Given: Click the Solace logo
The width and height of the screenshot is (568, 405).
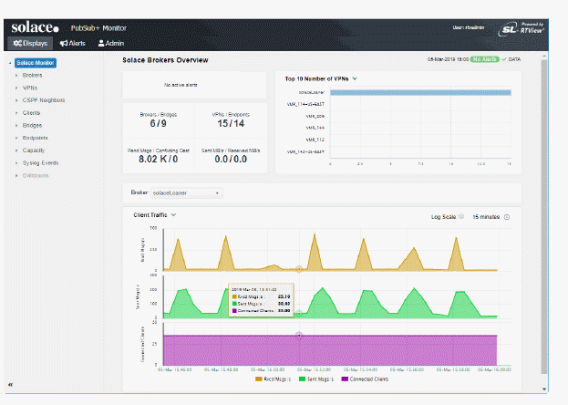Looking at the screenshot, I should 34,27.
